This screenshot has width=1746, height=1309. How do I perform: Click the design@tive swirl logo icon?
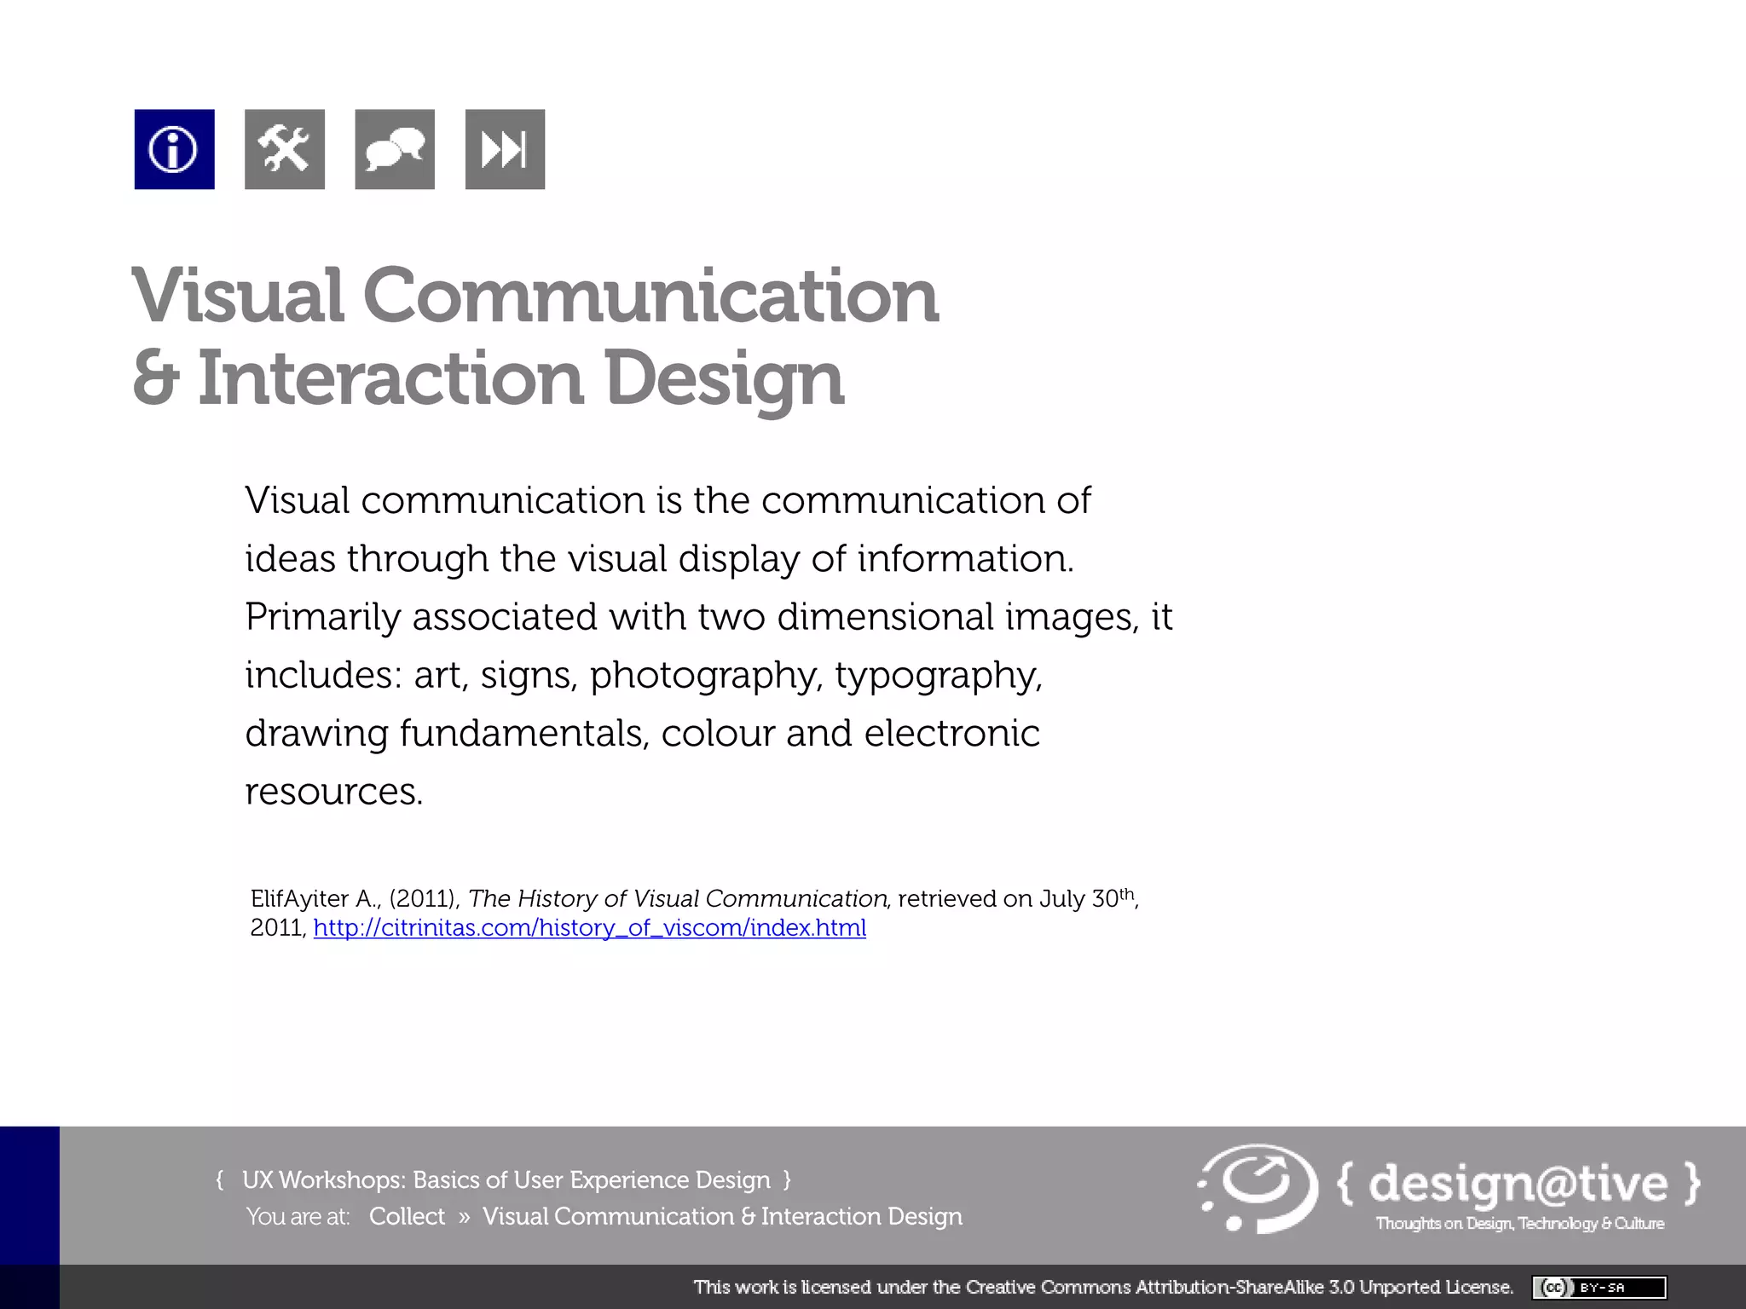pyautogui.click(x=1258, y=1188)
